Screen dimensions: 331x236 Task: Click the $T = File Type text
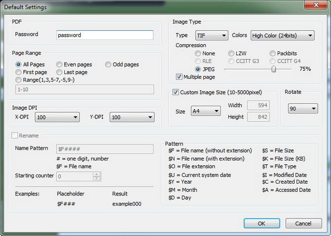pos(279,166)
